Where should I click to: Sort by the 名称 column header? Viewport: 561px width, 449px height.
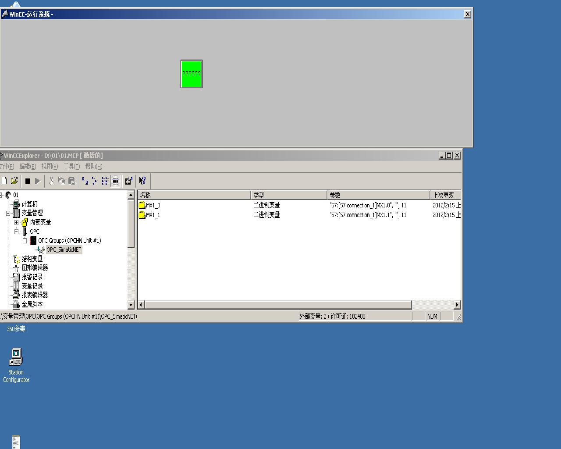194,195
